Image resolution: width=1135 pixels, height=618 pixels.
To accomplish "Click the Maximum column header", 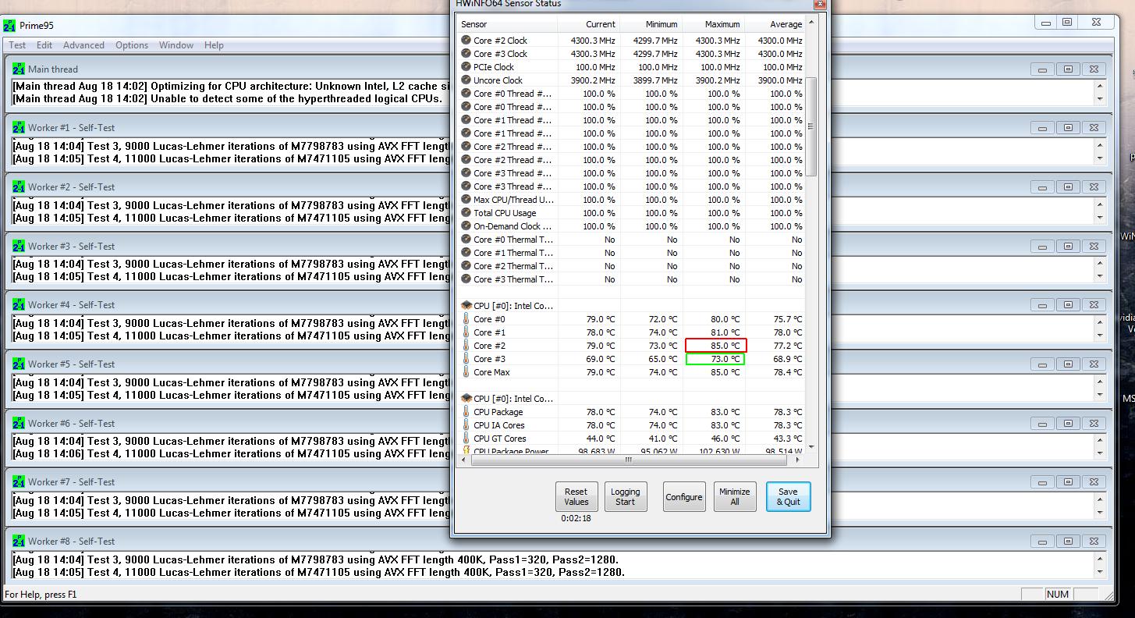I will pos(714,24).
